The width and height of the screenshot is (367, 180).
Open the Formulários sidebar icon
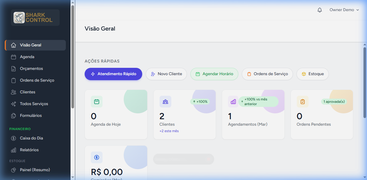(14, 116)
